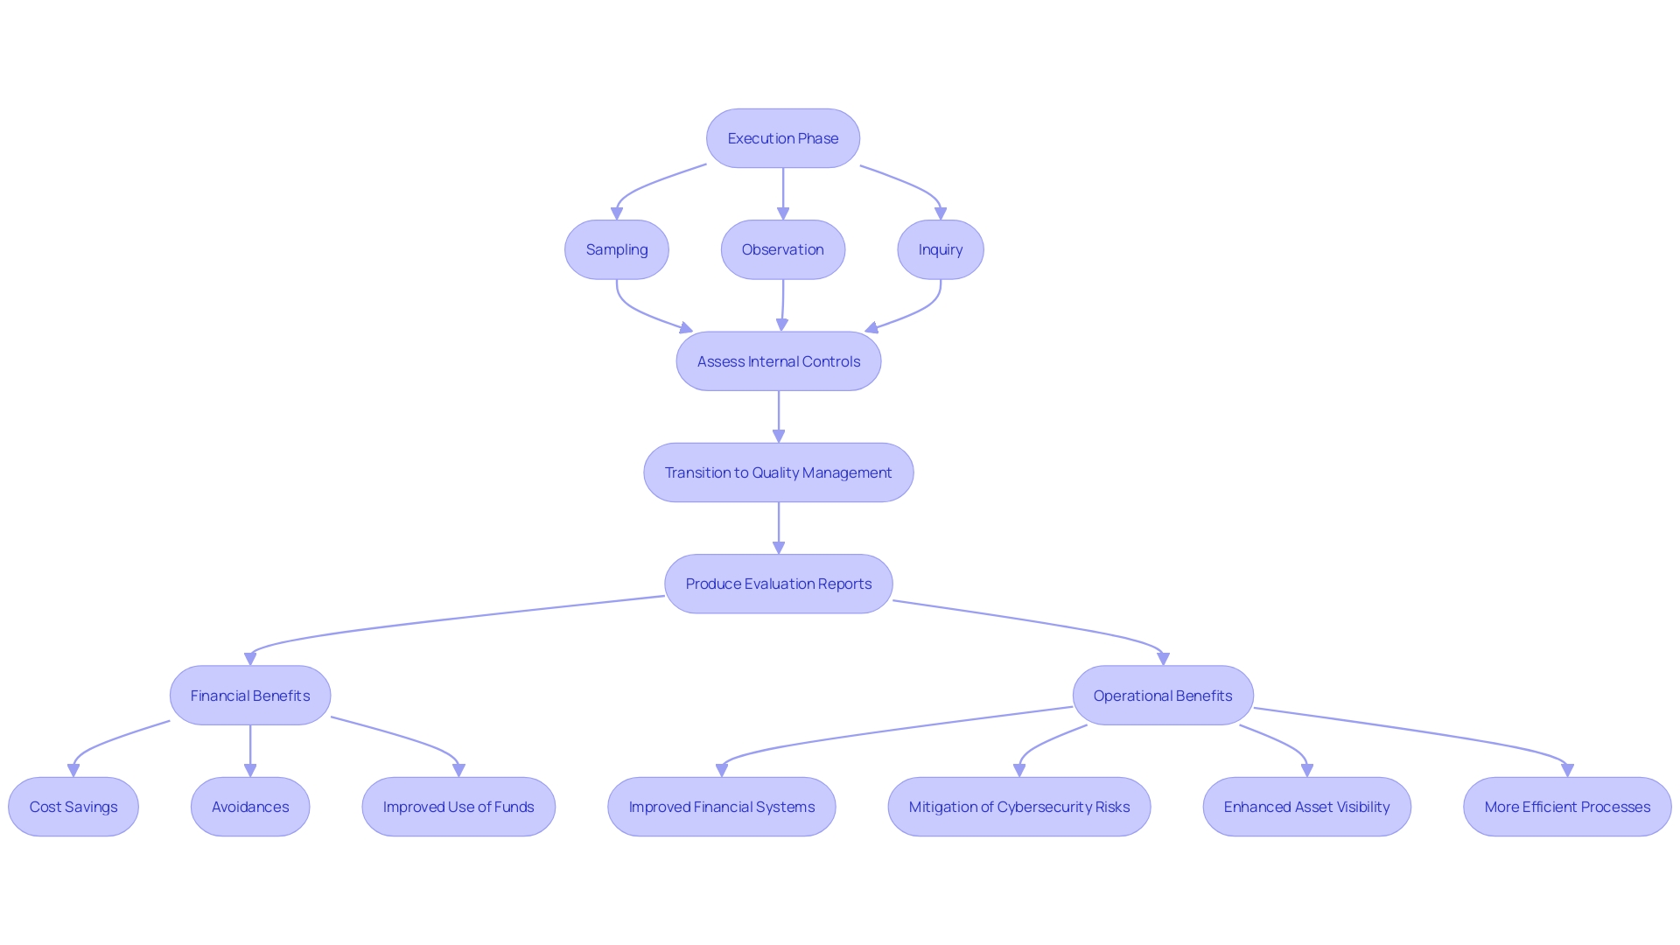This screenshot has width=1680, height=945.
Task: Select the Observation node
Action: pyautogui.click(x=782, y=249)
